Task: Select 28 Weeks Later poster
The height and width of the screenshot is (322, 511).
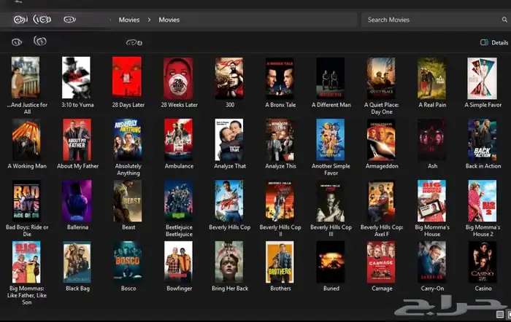Action: tap(178, 78)
